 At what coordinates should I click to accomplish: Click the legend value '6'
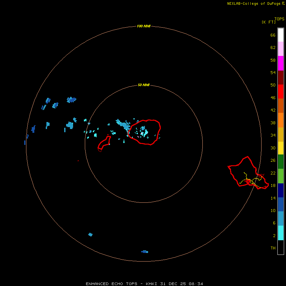tap(274, 223)
